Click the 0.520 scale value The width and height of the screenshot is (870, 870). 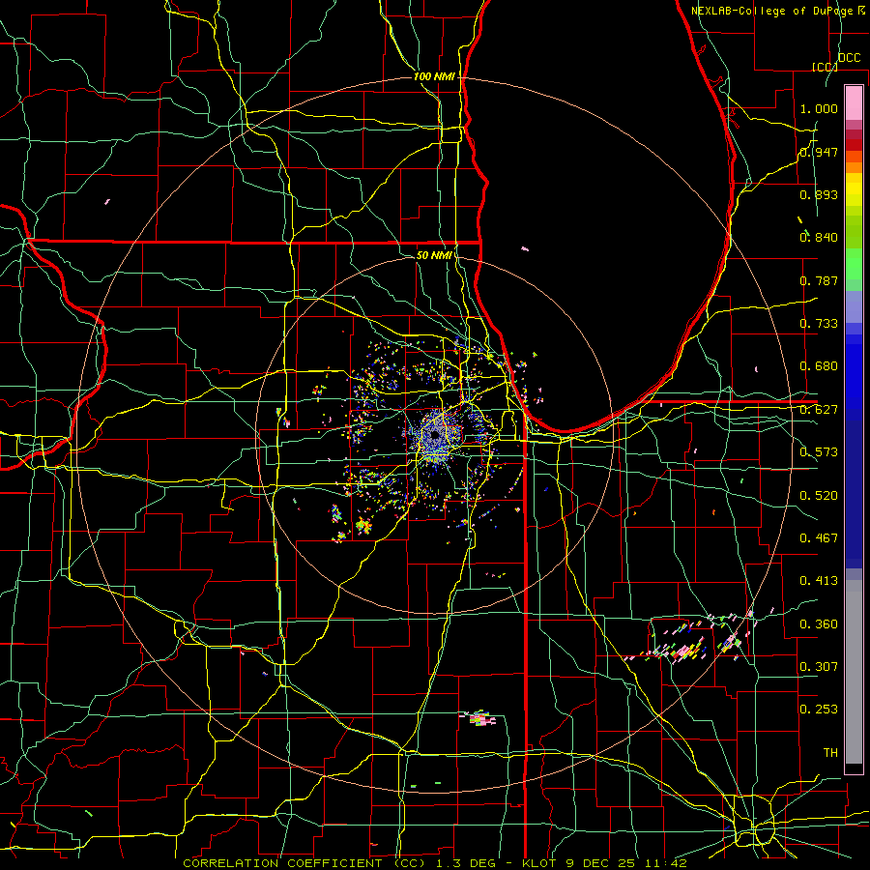(x=819, y=496)
